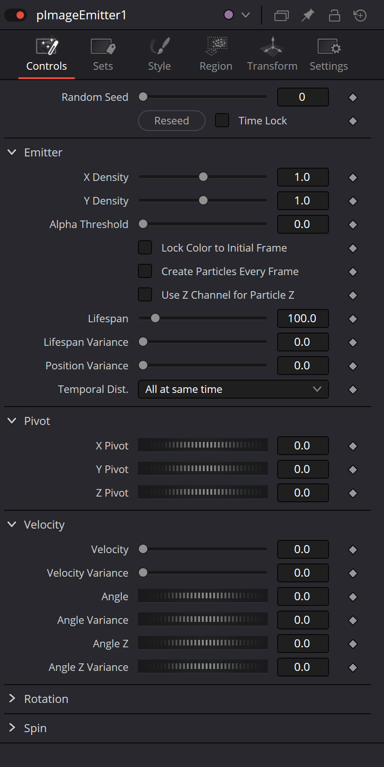Open the Transform tab
This screenshot has height=767, width=384.
coord(272,55)
